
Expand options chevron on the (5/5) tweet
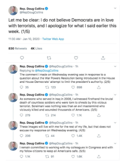pos(115,144)
